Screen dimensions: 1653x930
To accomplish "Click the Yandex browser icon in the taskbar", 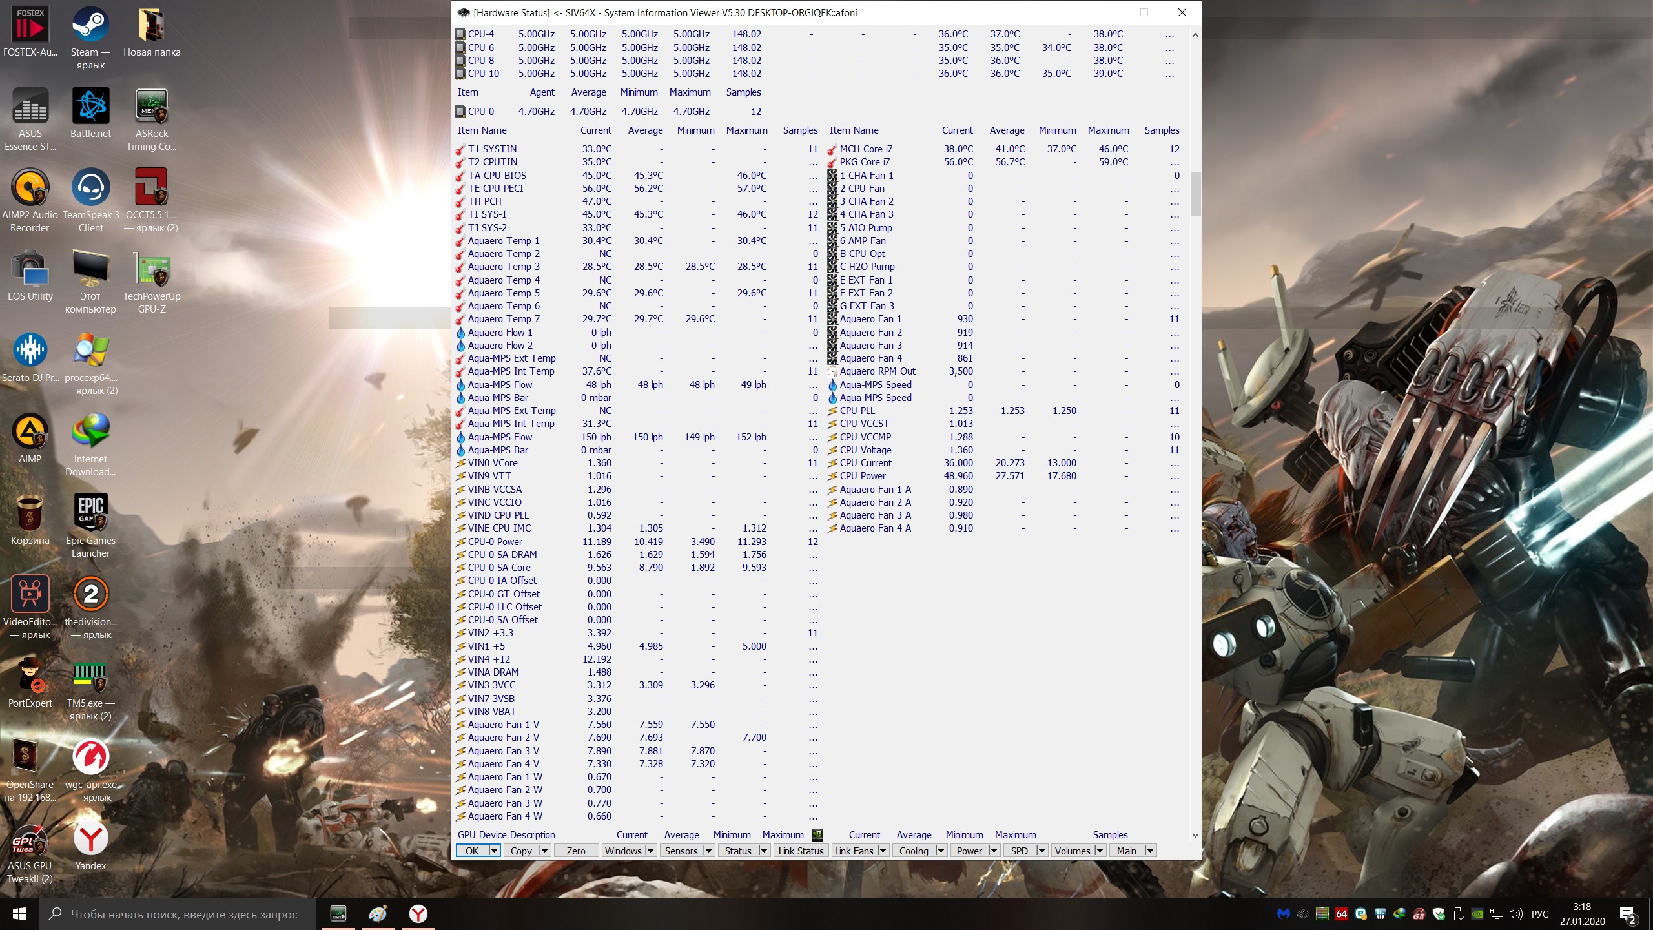I will coord(418,914).
